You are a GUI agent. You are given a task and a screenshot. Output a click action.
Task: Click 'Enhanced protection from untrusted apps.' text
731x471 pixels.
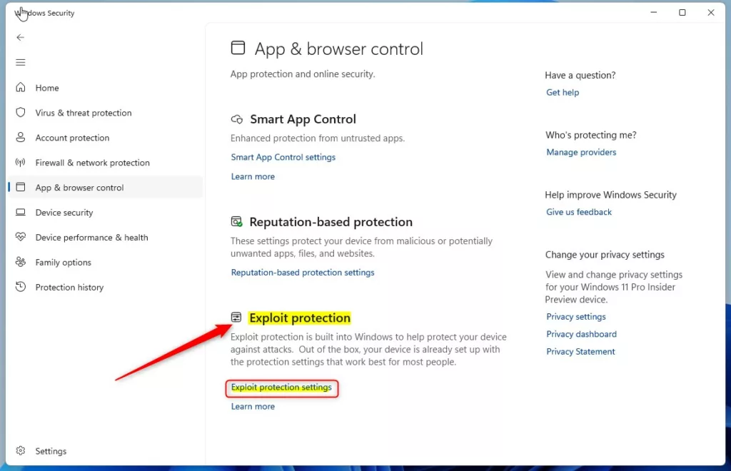click(x=318, y=138)
